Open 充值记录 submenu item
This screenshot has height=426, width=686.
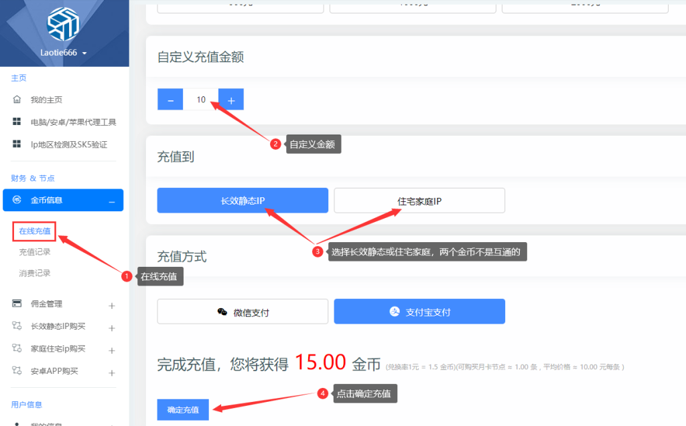pos(35,252)
